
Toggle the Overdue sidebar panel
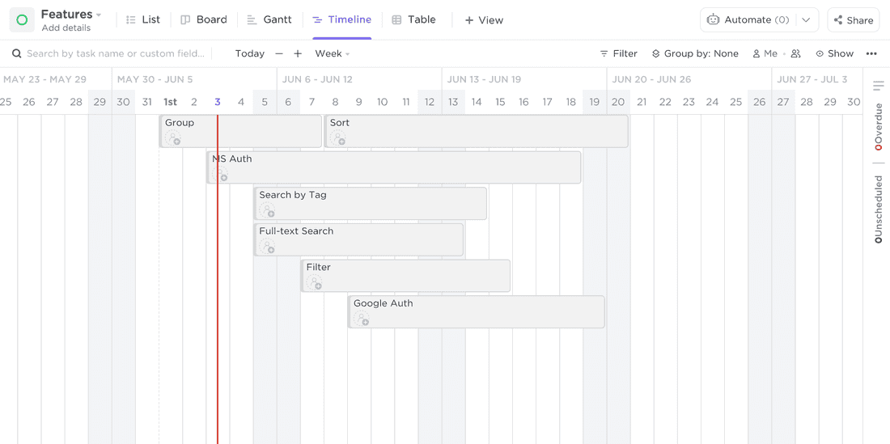tap(878, 126)
